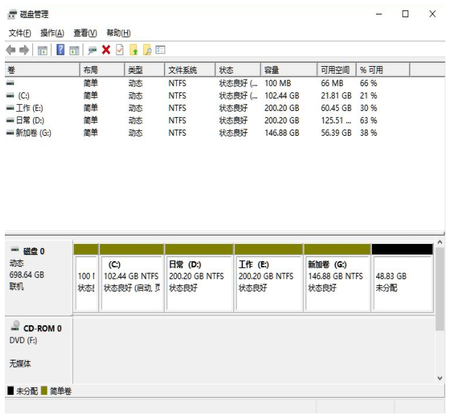
Task: Select the 48.83 GB unallocated partition block
Action: [402, 281]
